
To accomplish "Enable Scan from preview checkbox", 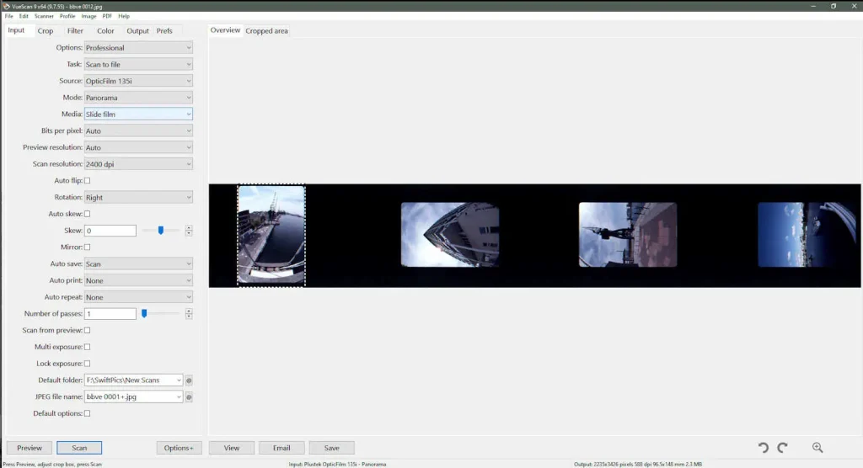I will pyautogui.click(x=87, y=331).
